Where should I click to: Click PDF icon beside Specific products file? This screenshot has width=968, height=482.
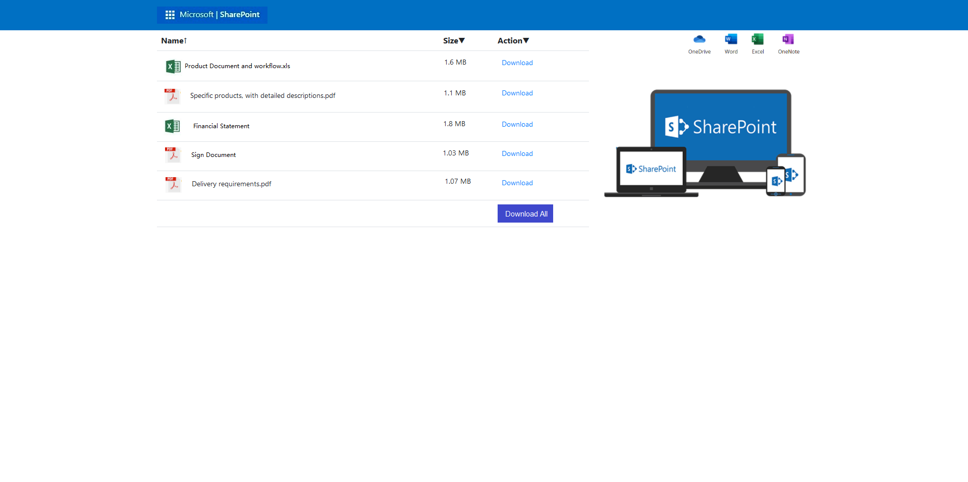[x=173, y=96]
